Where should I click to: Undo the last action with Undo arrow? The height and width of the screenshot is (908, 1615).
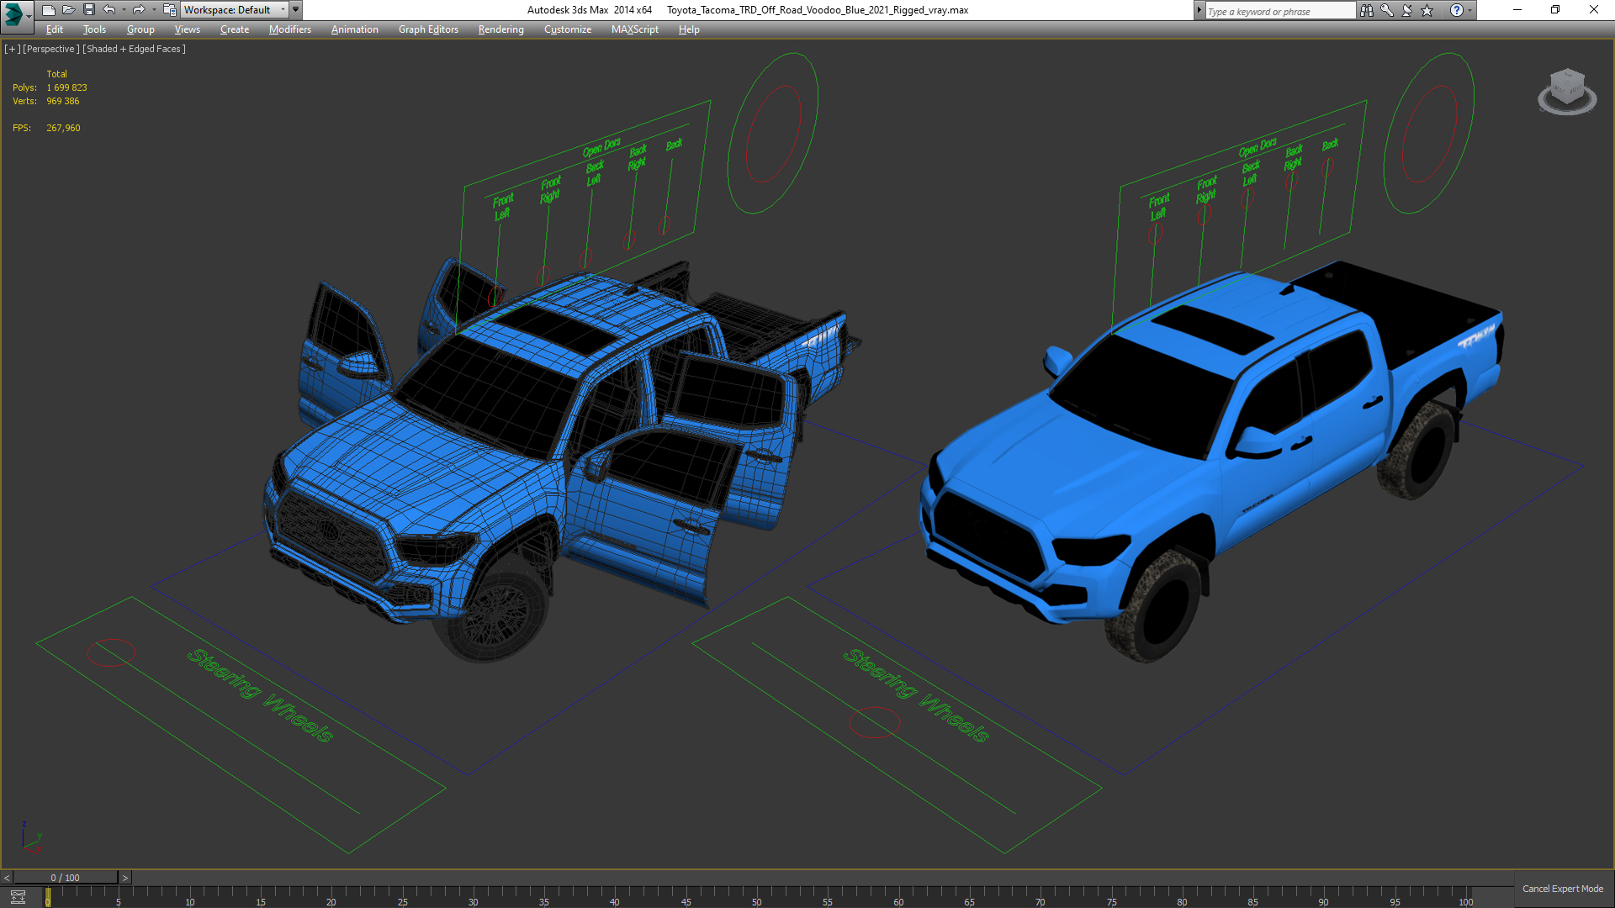109,10
